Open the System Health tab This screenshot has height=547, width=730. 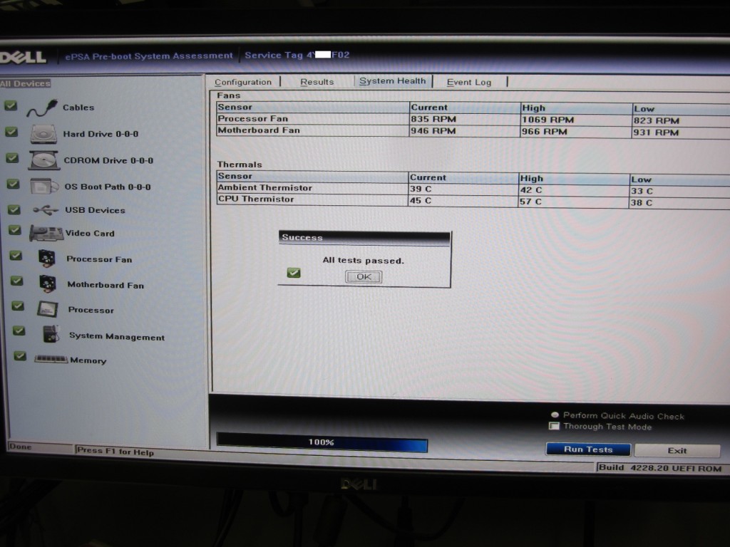(393, 81)
